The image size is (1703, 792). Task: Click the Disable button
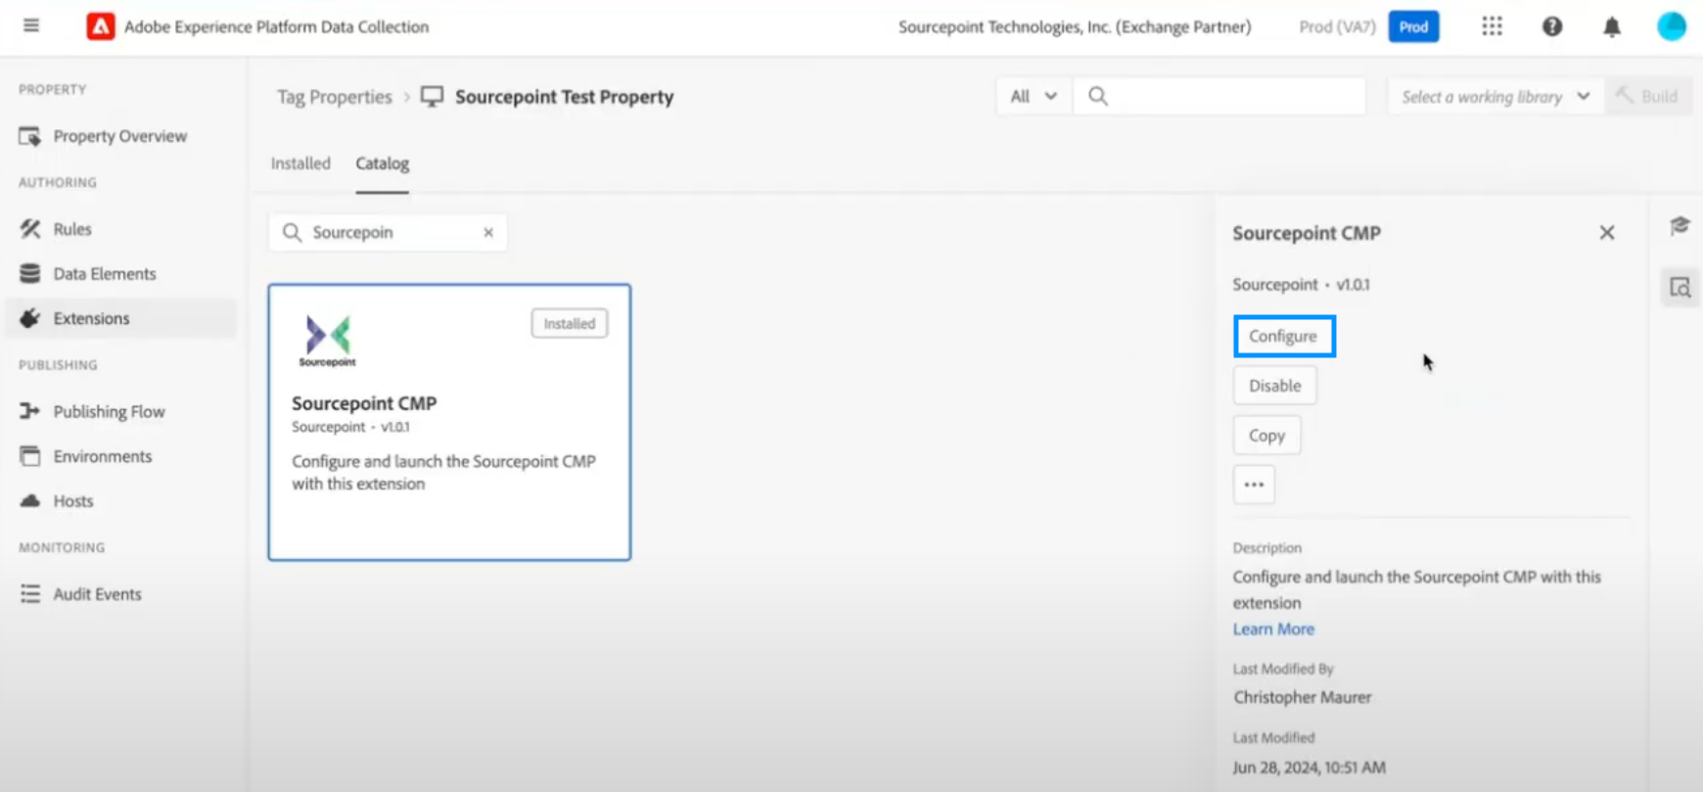pos(1274,386)
